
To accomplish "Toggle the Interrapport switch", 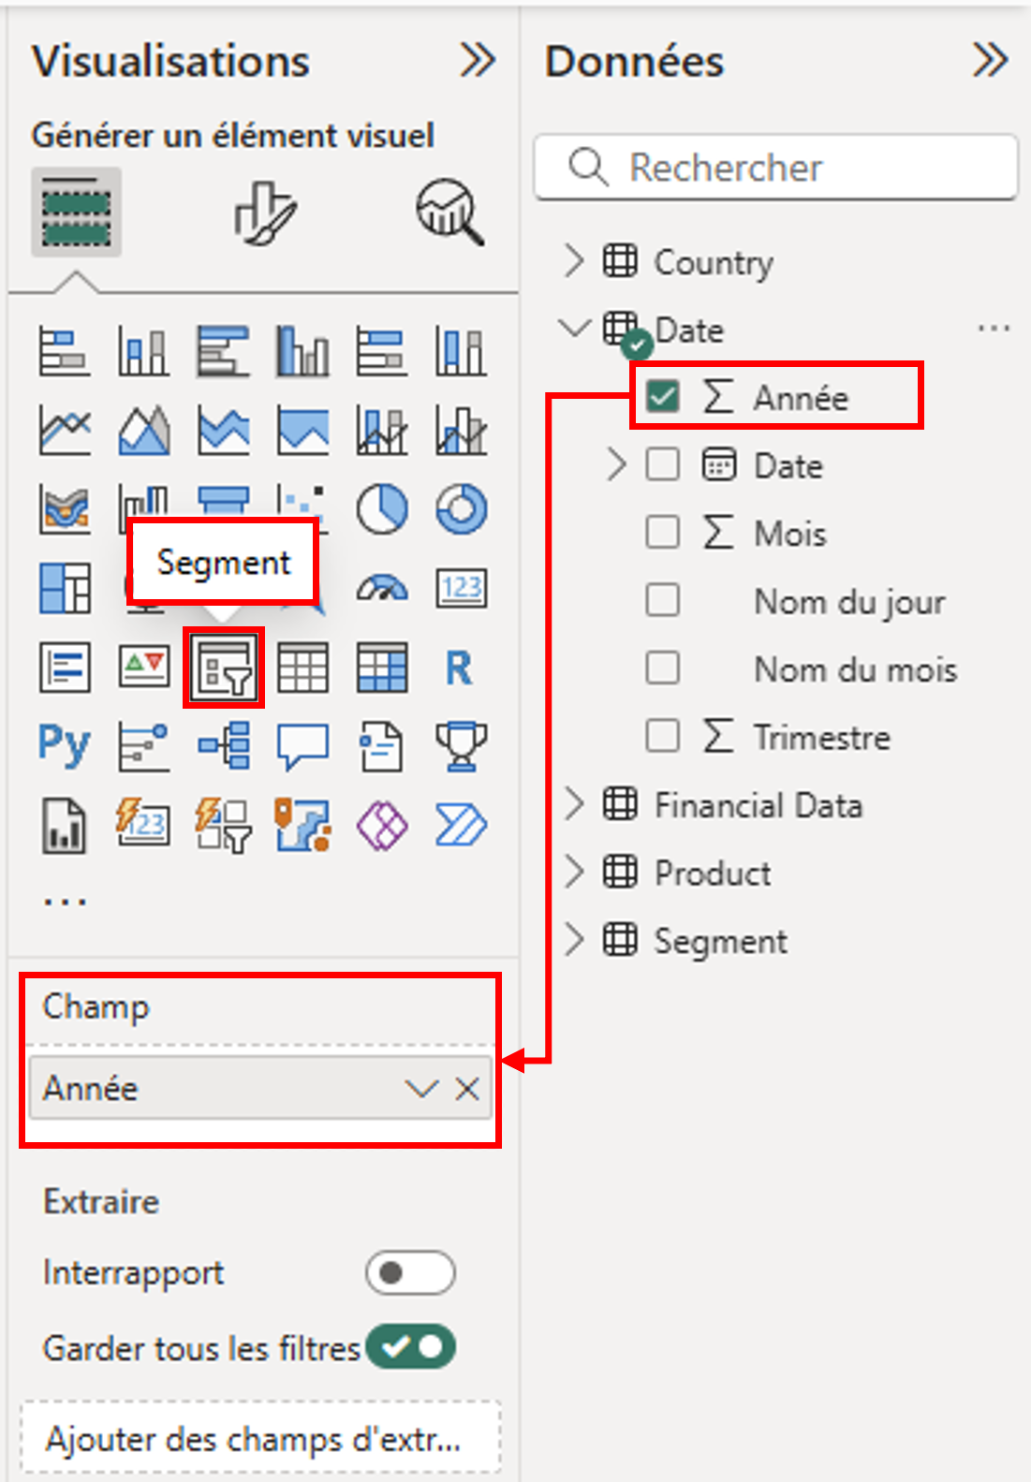I will (x=410, y=1273).
